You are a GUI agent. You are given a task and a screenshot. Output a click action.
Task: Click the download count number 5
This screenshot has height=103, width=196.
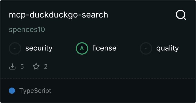(x=22, y=67)
